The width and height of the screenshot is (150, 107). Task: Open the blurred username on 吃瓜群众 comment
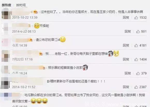(17, 95)
